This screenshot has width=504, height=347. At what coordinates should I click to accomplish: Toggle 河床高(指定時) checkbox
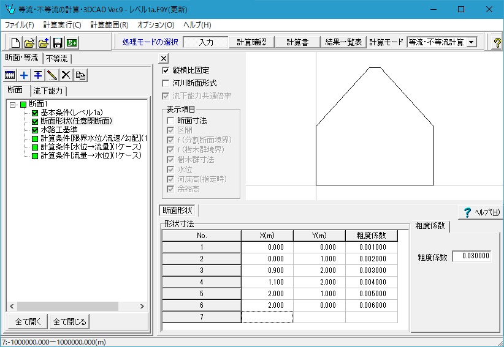(x=170, y=179)
